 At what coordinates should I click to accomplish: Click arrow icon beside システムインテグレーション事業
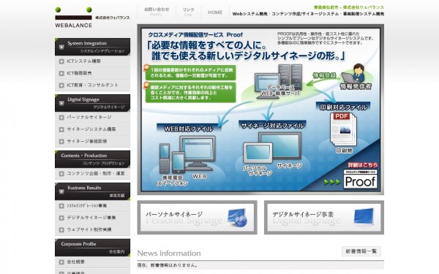(x=61, y=206)
